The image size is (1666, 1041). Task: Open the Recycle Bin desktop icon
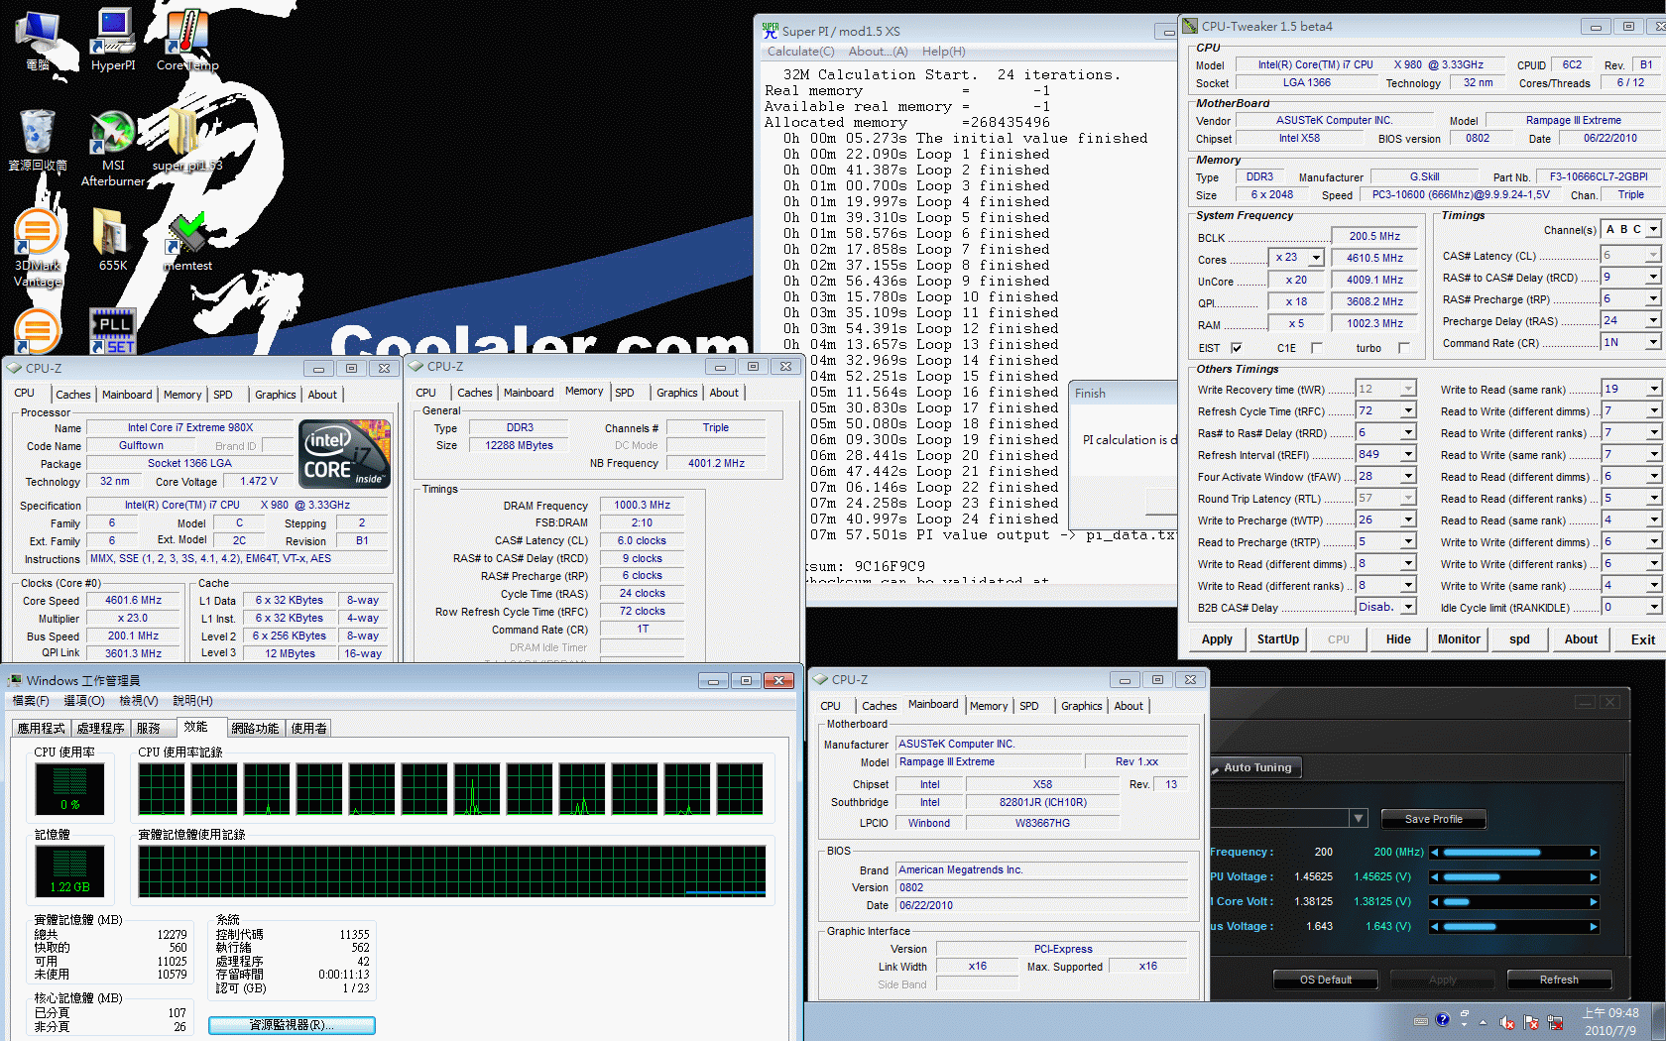[x=38, y=140]
